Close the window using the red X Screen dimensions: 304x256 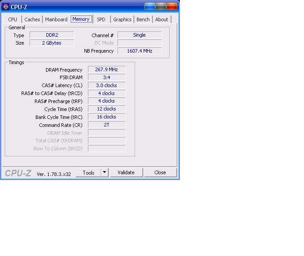(x=172, y=6)
